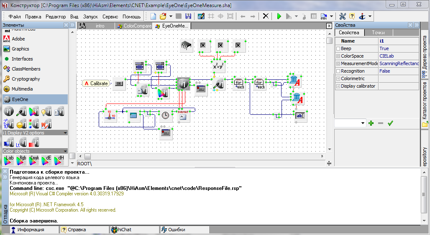Click the Calibrate element on canvas

96,83
